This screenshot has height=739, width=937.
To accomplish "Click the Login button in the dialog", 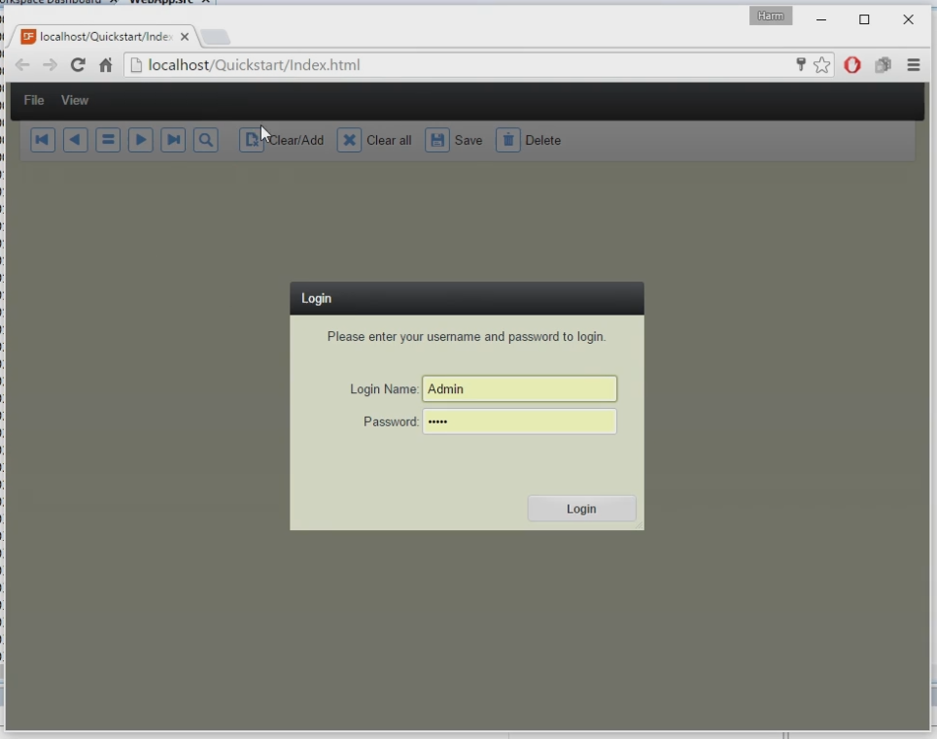I will pyautogui.click(x=581, y=509).
